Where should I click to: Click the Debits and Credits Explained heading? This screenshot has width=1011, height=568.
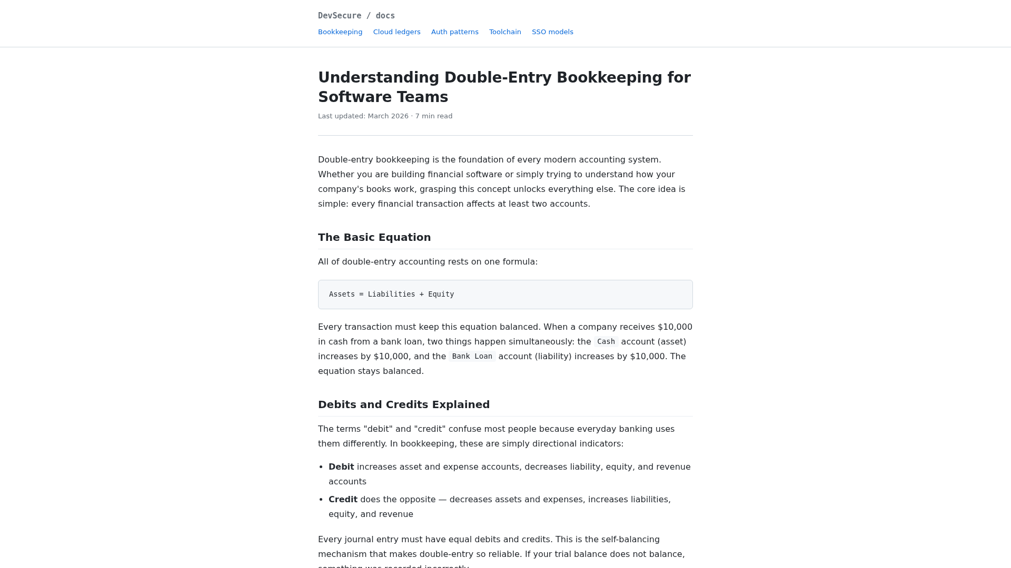(x=404, y=404)
